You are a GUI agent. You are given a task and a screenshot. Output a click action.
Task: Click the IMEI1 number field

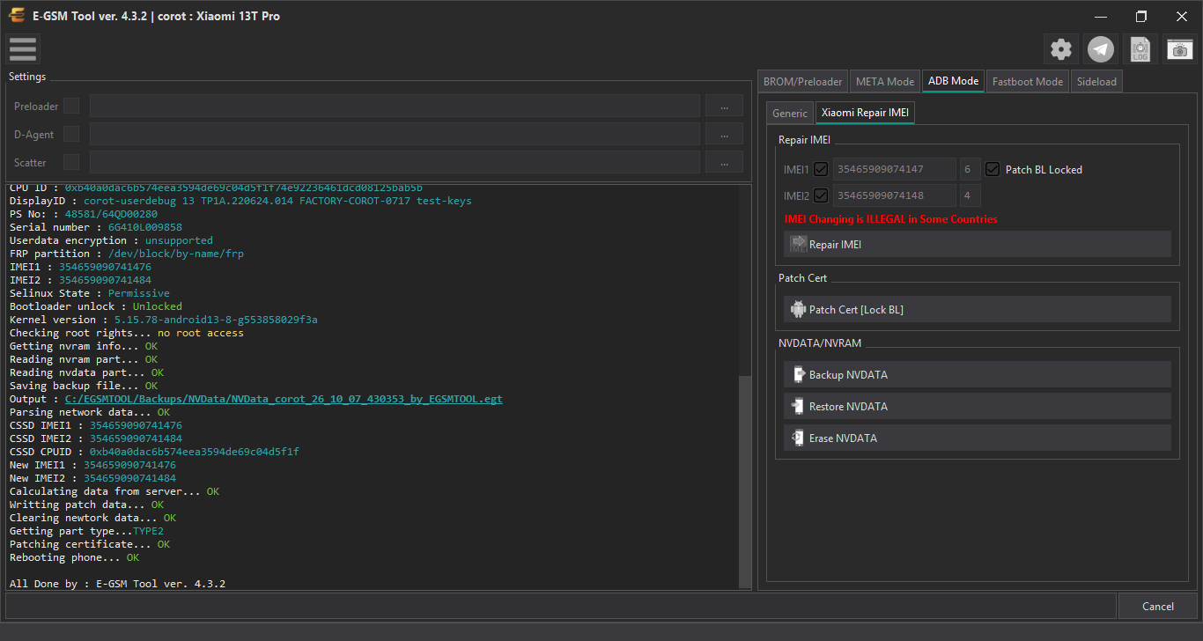tap(895, 169)
